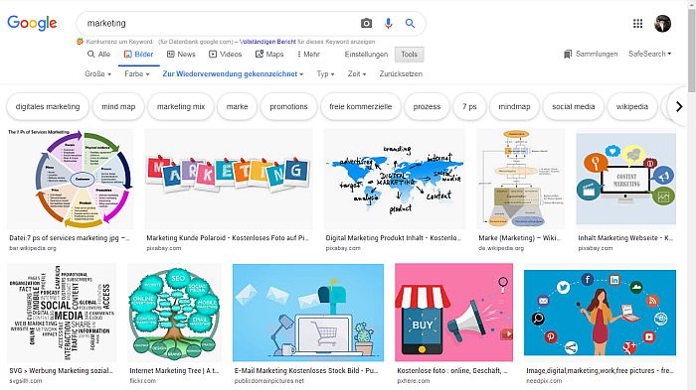Click the Sammlungen bookmark icon
The image size is (696, 390).
coord(568,54)
